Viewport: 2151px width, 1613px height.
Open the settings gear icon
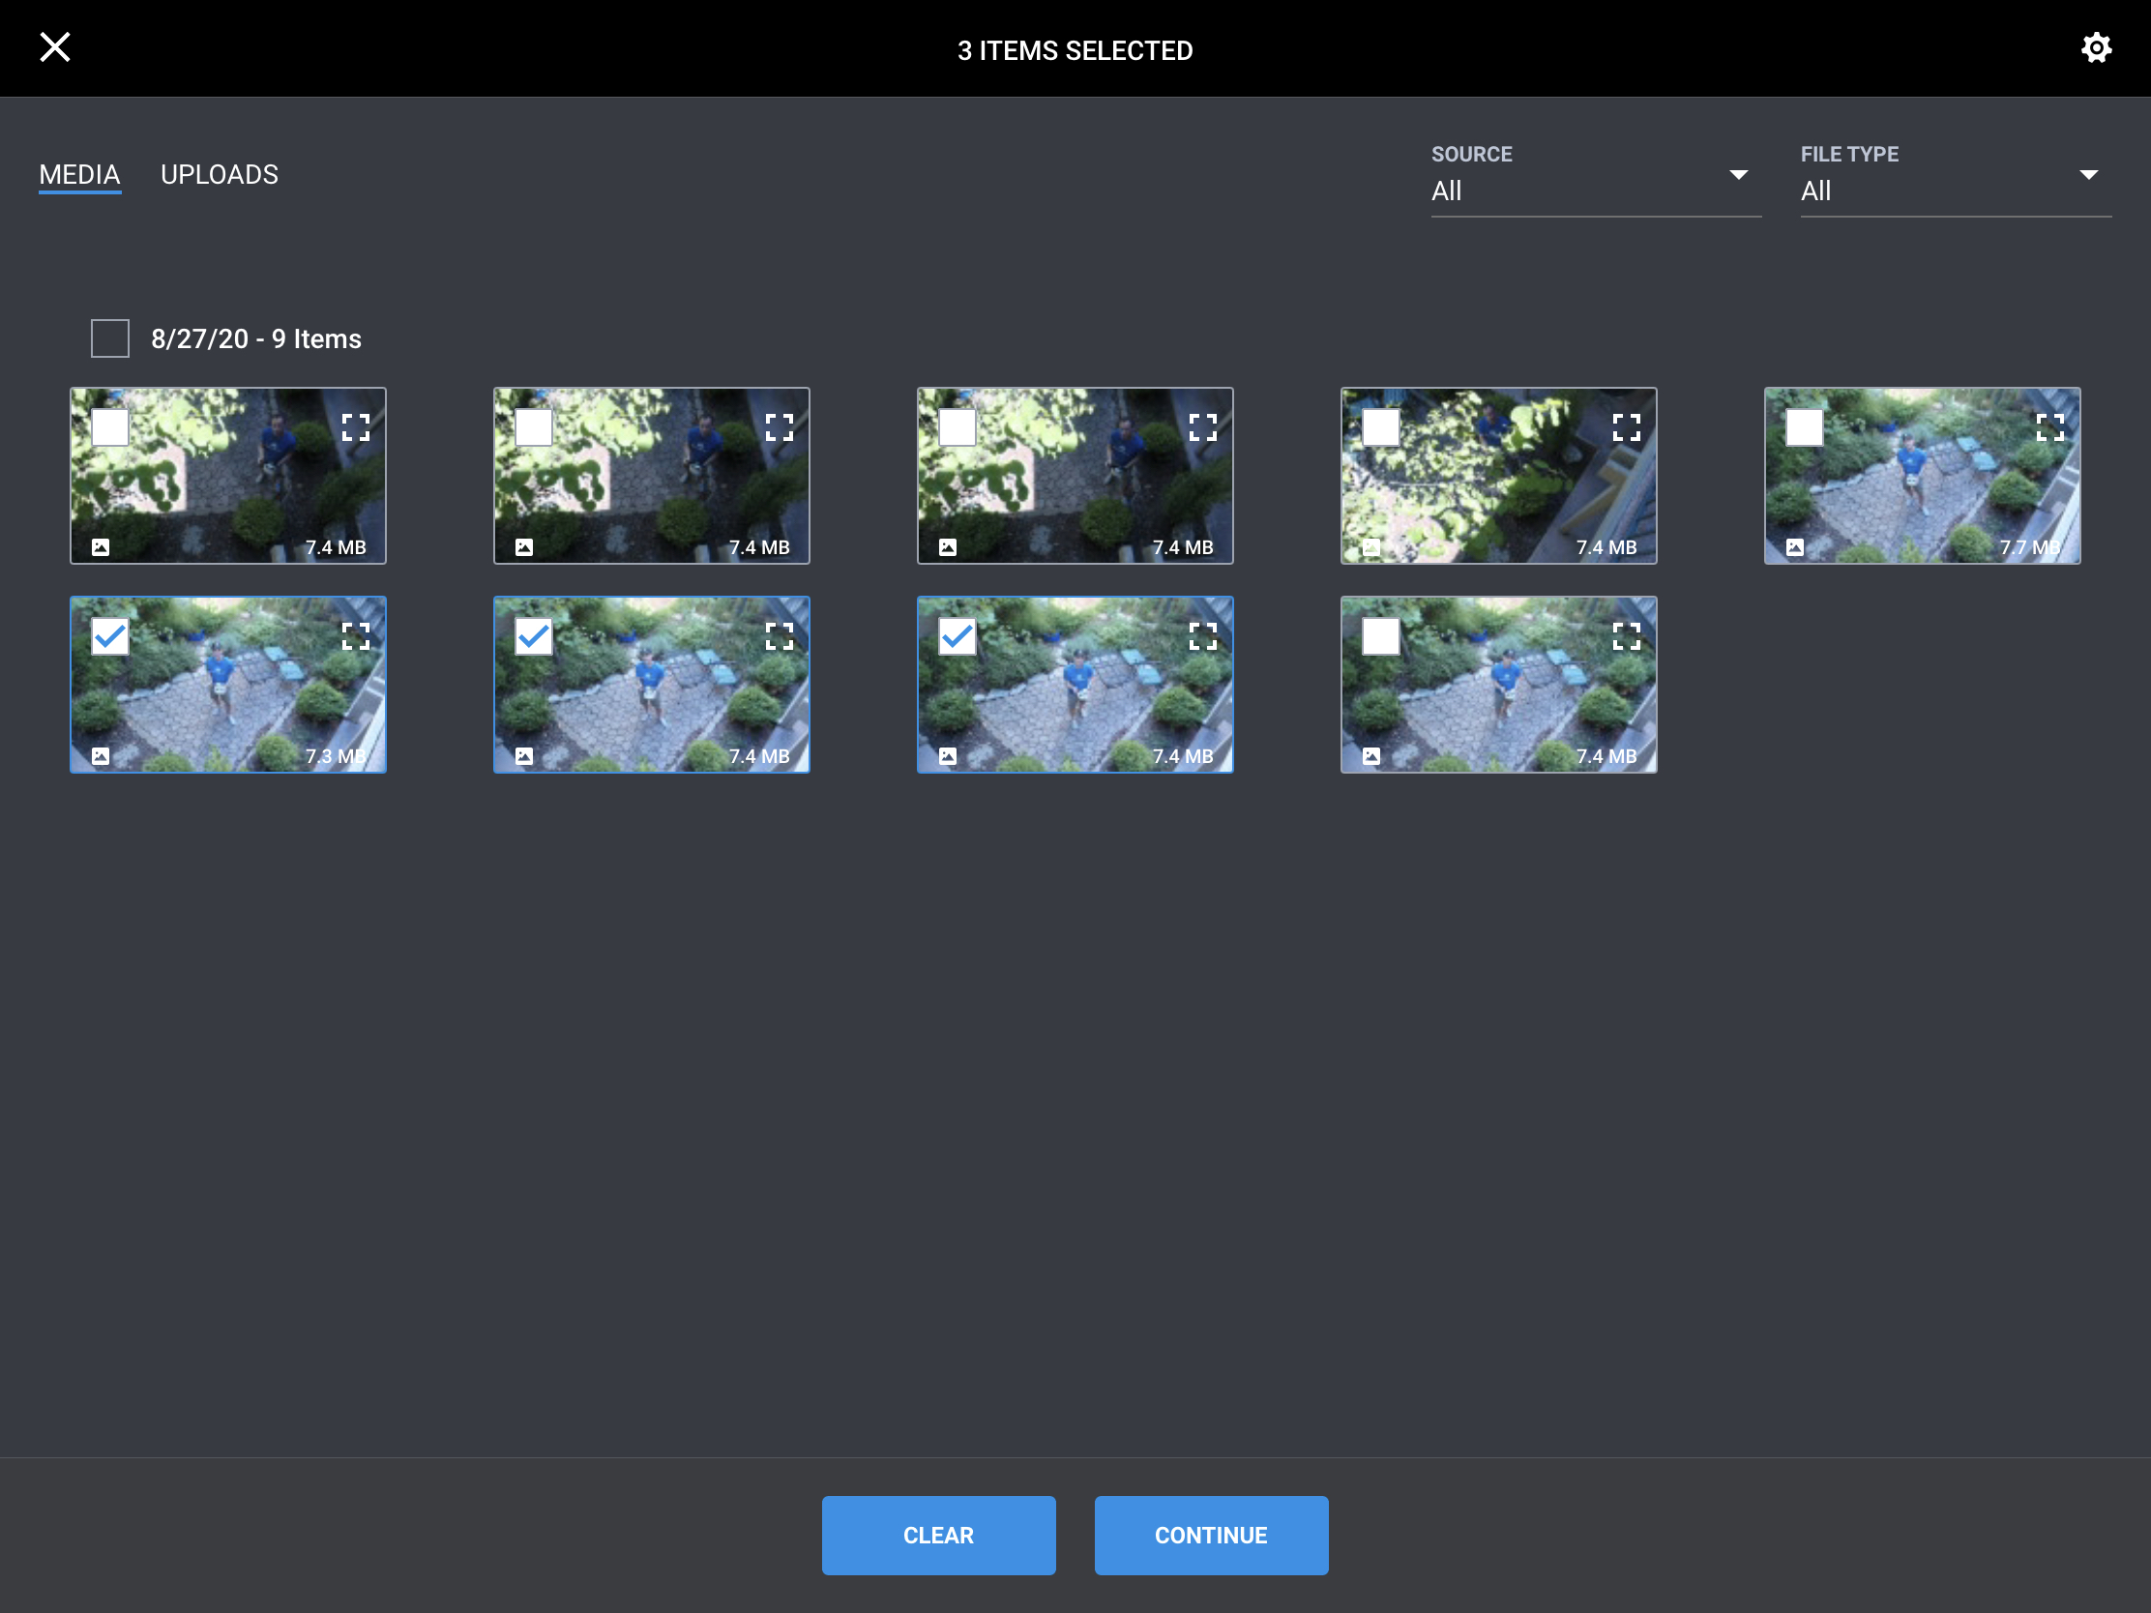[2096, 47]
